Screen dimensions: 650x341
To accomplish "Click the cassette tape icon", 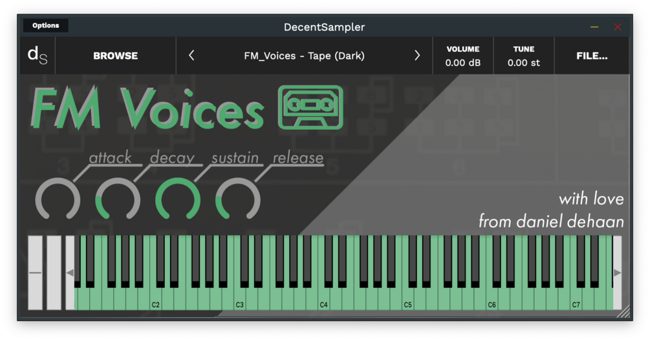I will (311, 108).
